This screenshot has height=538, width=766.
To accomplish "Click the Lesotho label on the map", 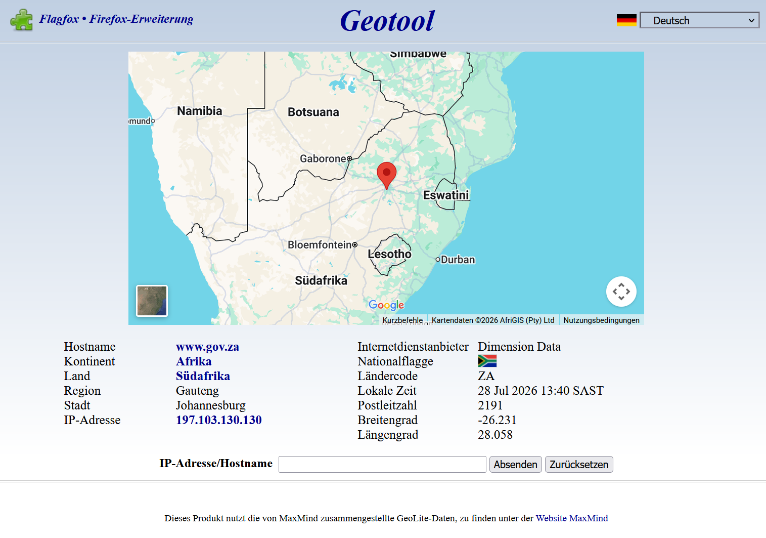I will click(390, 254).
